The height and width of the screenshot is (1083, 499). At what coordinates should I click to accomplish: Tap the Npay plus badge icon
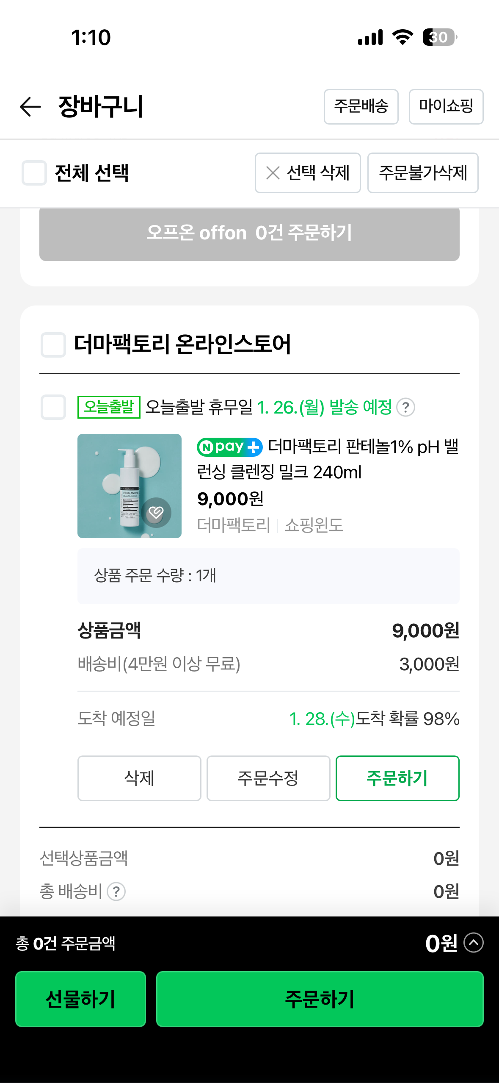pyautogui.click(x=230, y=447)
